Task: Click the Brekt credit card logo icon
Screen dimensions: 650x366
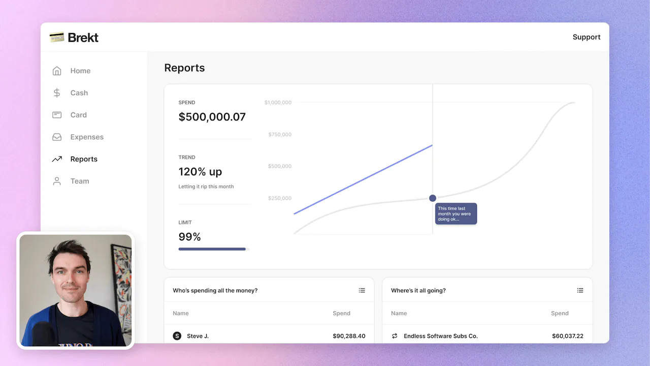Action: pyautogui.click(x=57, y=37)
